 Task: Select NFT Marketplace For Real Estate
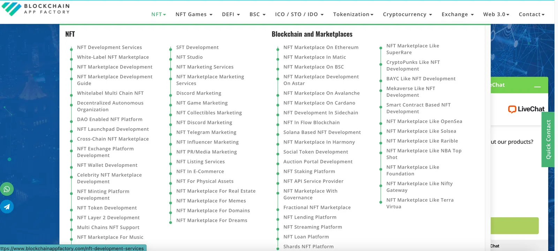(x=216, y=191)
